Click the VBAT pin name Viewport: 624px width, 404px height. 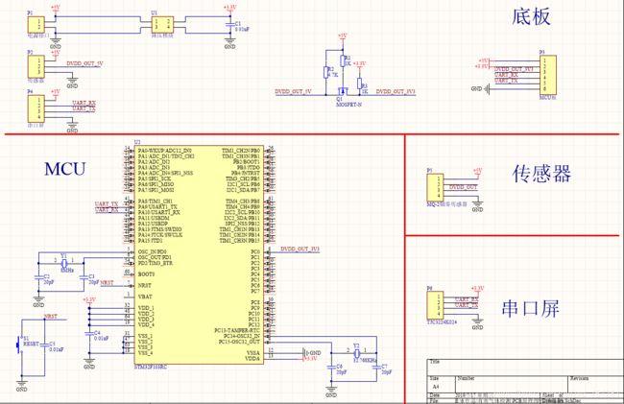click(x=145, y=297)
